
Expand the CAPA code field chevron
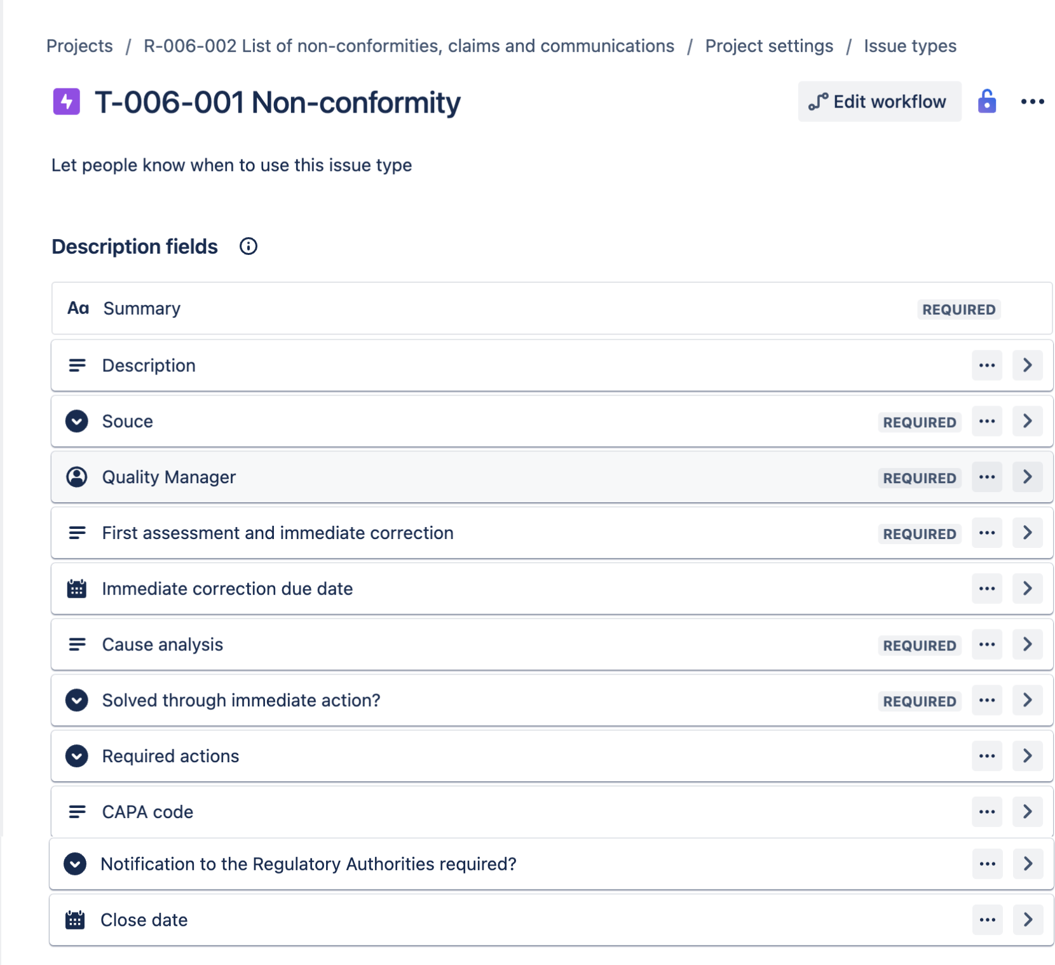[x=1027, y=812]
